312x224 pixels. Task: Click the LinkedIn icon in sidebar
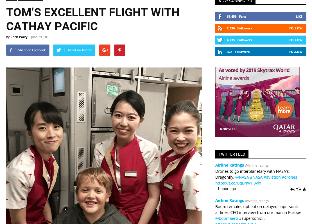click(220, 52)
